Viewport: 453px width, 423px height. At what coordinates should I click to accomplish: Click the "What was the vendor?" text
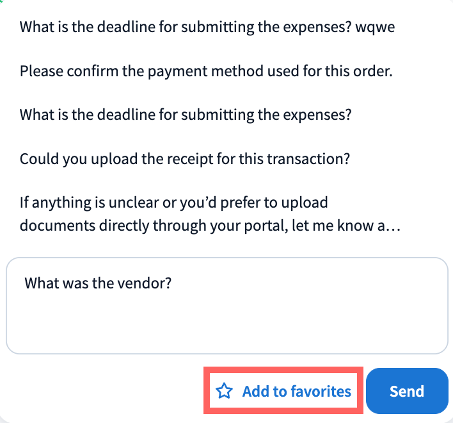[98, 283]
